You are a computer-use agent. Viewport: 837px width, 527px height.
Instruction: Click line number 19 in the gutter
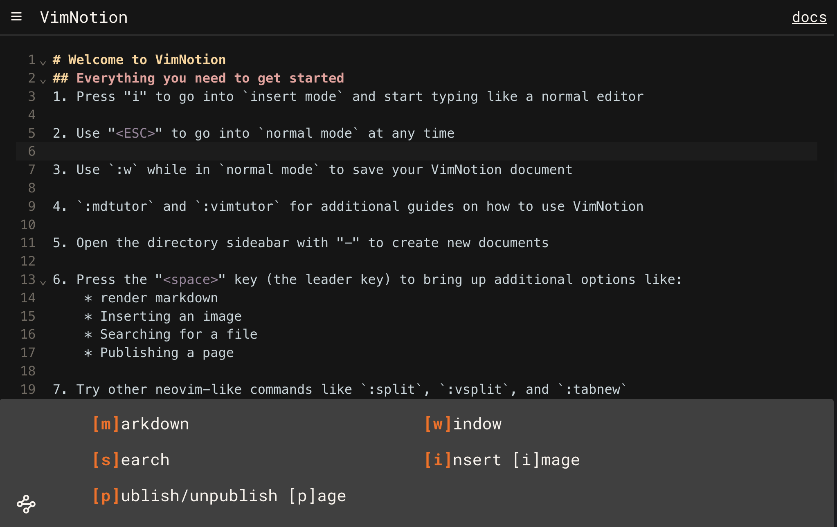tap(28, 389)
